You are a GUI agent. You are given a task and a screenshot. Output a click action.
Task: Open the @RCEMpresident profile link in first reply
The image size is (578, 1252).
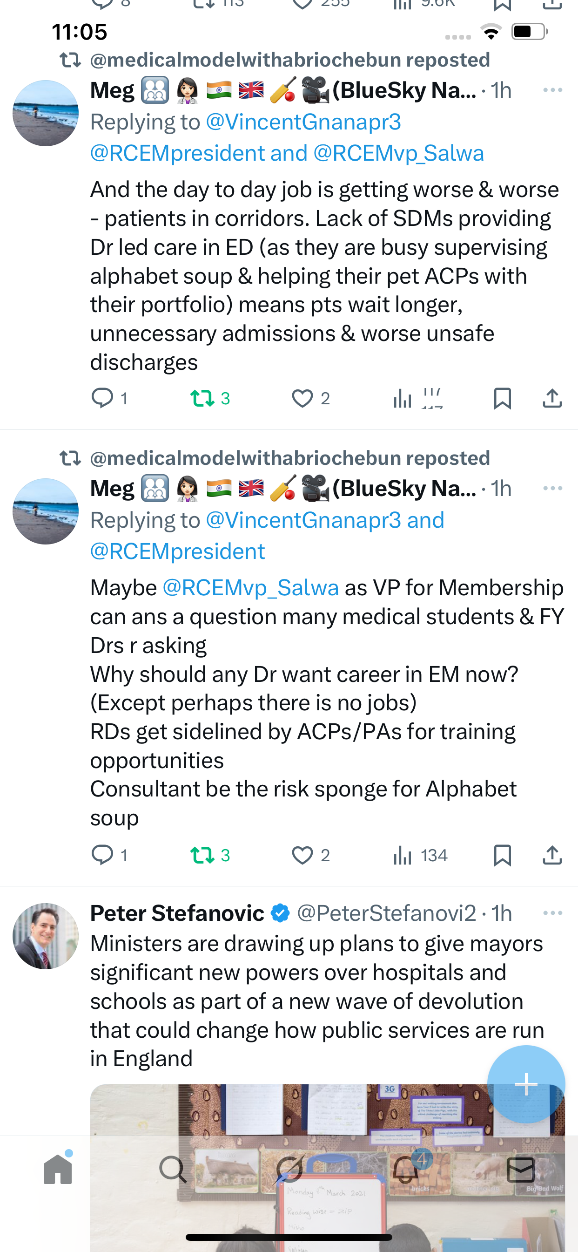(178, 154)
